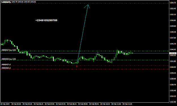Click the 1349.60 price on the axis
This screenshot has height=106, width=177.
click(x=173, y=26)
